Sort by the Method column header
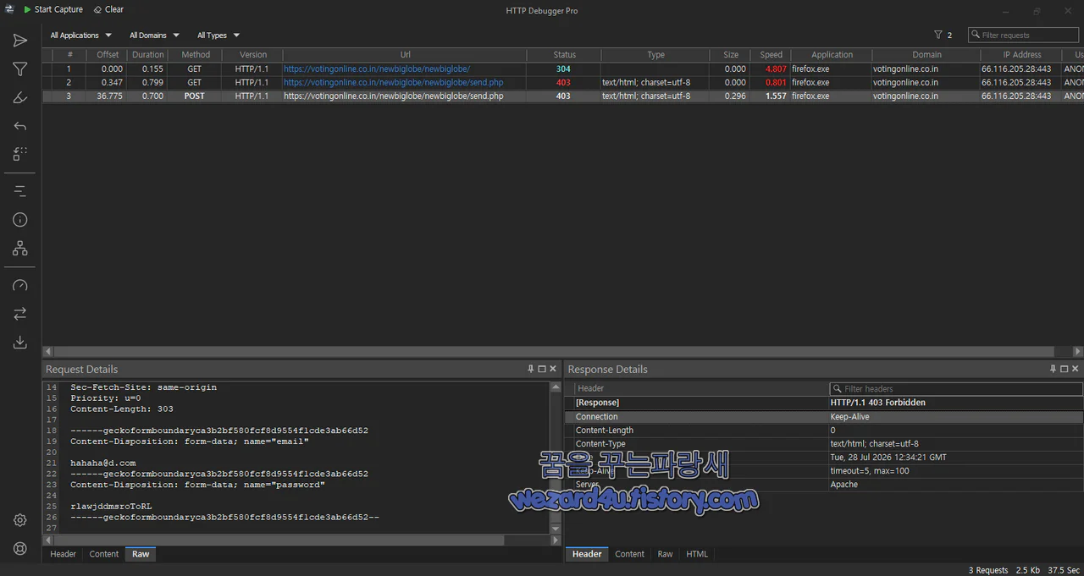This screenshot has width=1084, height=576. (x=195, y=55)
